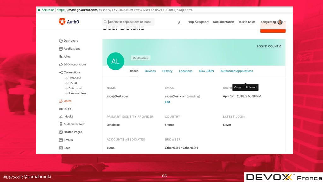The height and width of the screenshot is (182, 323).
Task: Click the Users people icon
Action: (61, 101)
